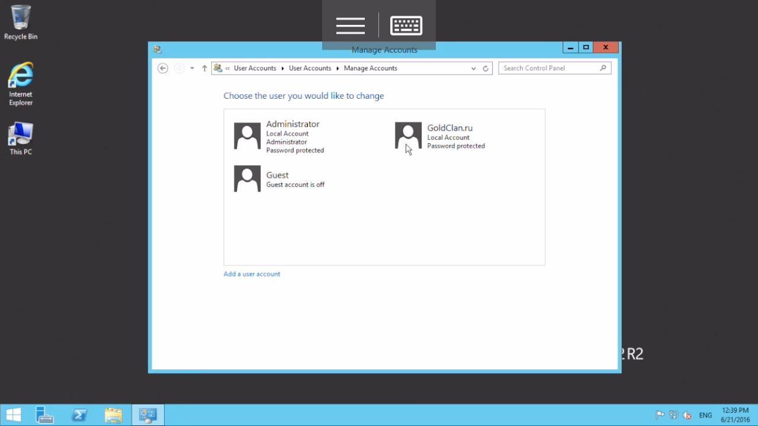Click the muted volume tray icon
This screenshot has width=758, height=426.
688,415
